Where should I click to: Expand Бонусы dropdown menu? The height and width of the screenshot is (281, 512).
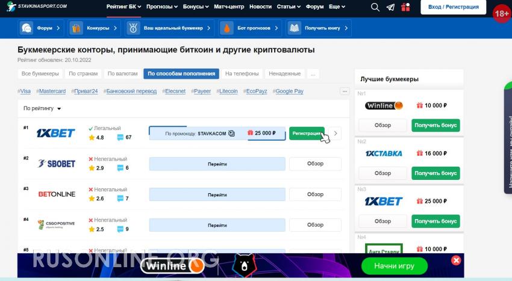pyautogui.click(x=196, y=7)
